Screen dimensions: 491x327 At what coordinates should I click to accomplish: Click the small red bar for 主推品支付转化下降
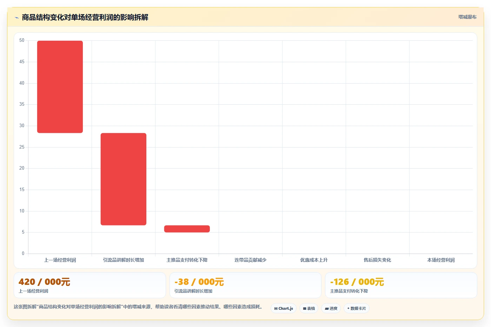click(187, 229)
